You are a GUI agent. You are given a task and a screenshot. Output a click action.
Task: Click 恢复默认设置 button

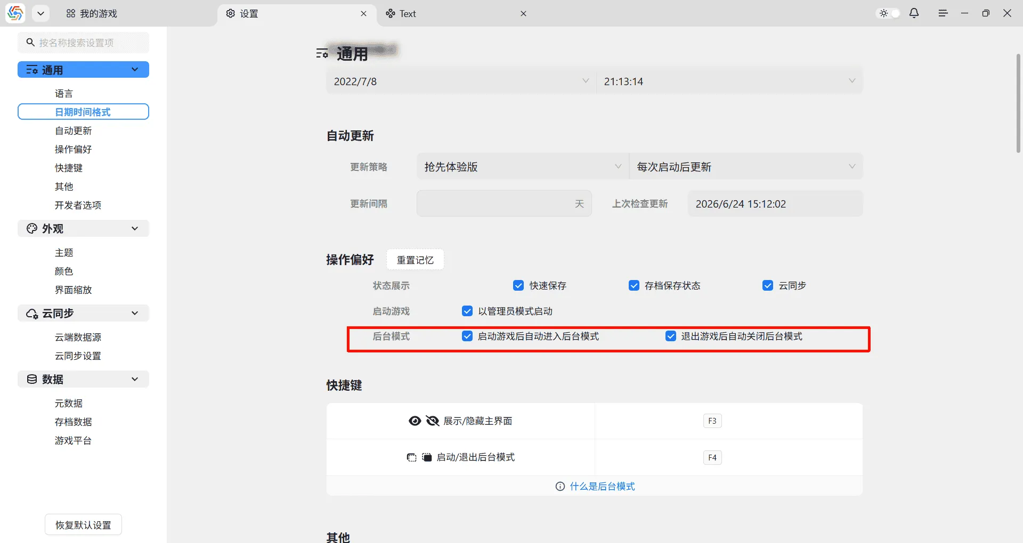tap(83, 525)
